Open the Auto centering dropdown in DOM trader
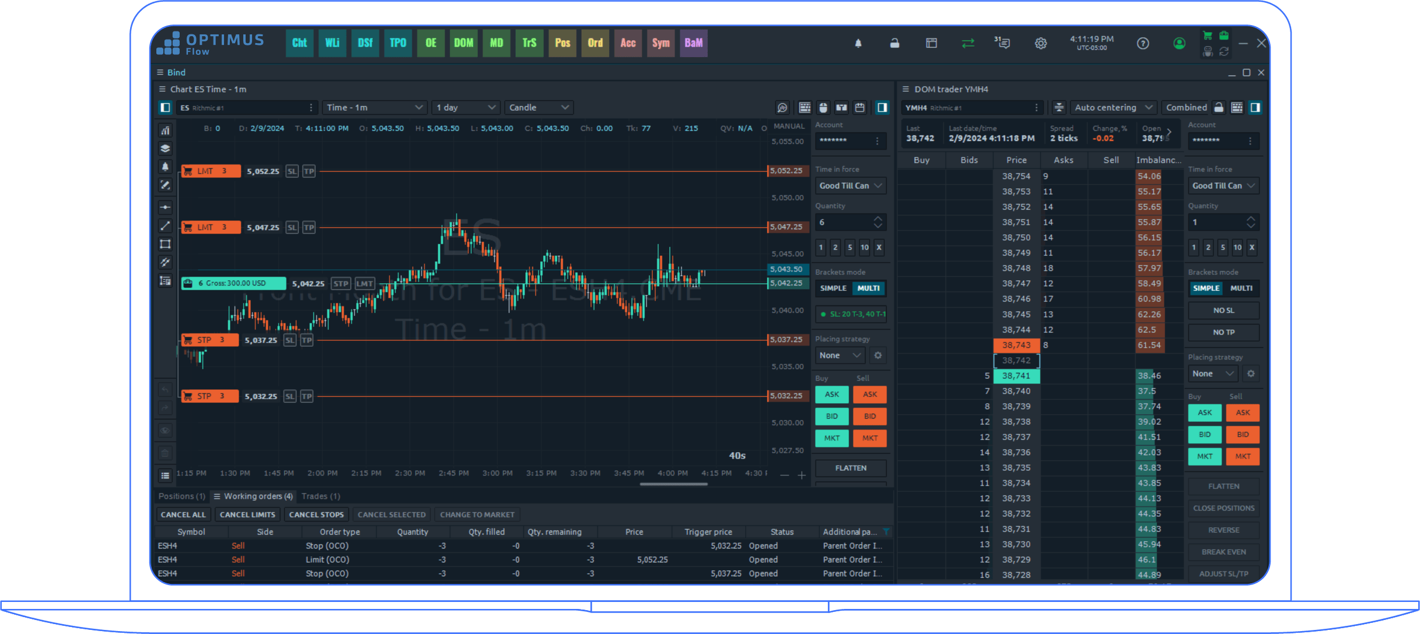 [1113, 107]
